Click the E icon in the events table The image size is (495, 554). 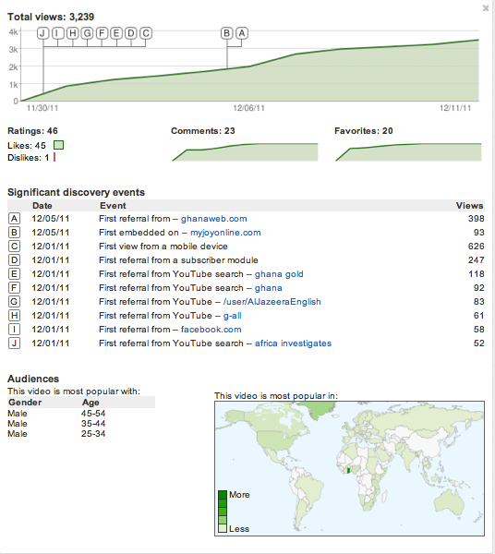[14, 274]
